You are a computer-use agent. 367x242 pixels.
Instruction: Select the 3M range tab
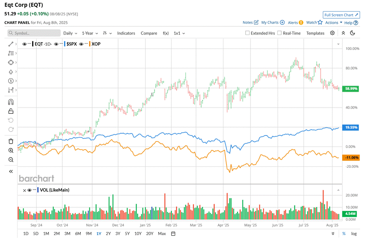[67, 233]
